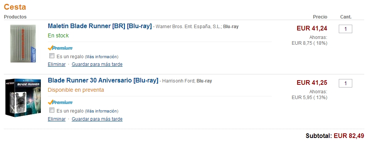Click Eliminar for Maletín Blade Runner
The width and height of the screenshot is (370, 148).
(x=57, y=64)
